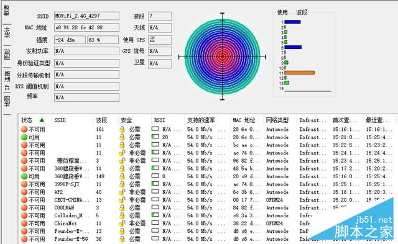Click orange status icon of channel 161 row
Image resolution: width=398 pixels, height=244 pixels.
pyautogui.click(x=24, y=130)
